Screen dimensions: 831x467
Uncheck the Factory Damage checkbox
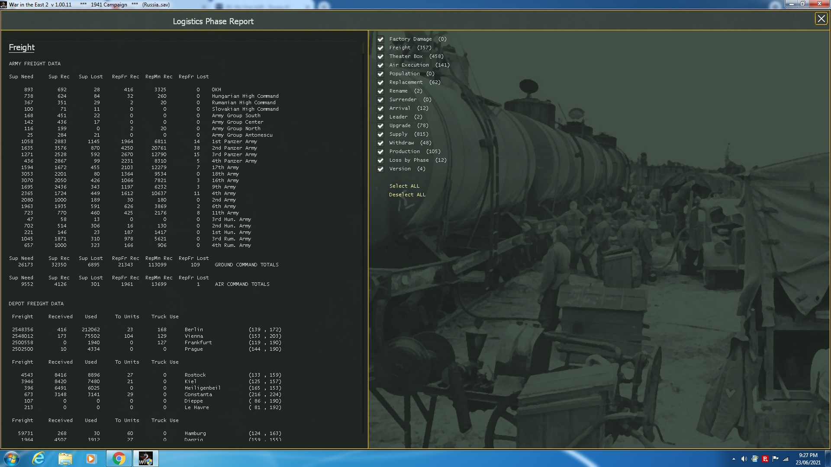380,39
